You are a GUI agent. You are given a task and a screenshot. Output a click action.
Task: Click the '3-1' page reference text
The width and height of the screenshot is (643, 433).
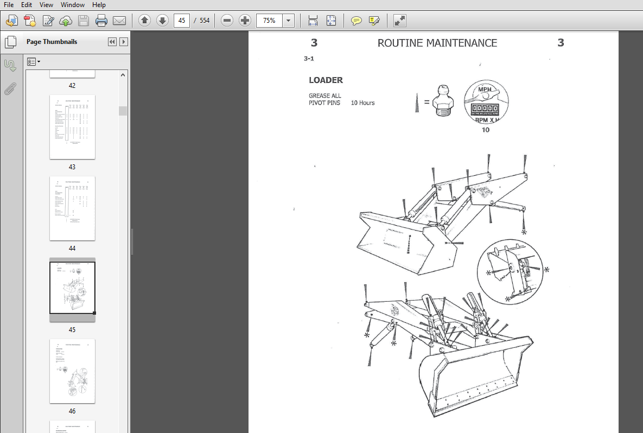[x=309, y=59]
